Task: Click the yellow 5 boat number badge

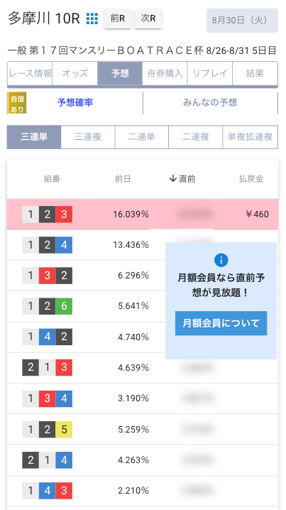Action: (x=64, y=430)
